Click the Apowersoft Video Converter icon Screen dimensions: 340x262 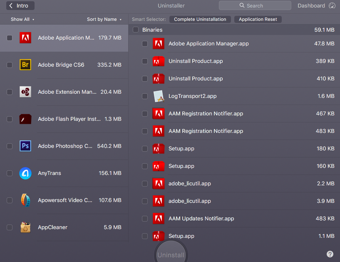(25, 200)
